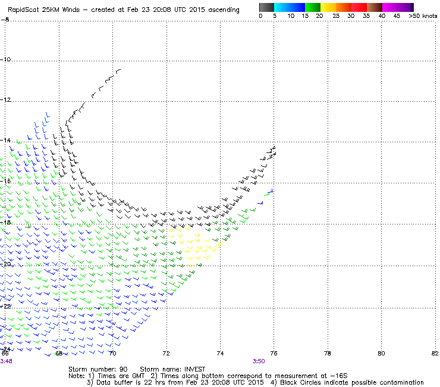This screenshot has height=387, width=440.
Task: Click the color scale label '35'
Action: coord(366,16)
